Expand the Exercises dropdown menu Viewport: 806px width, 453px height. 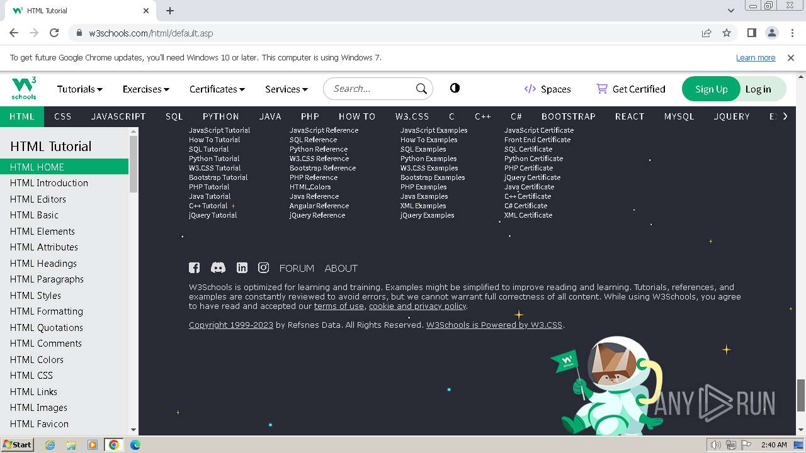pos(145,89)
